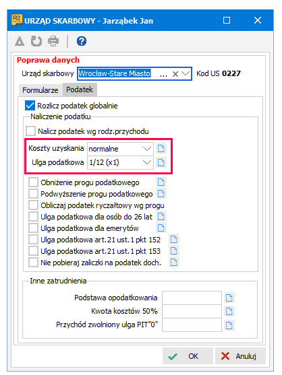
Task: Open help via the blue question mark icon
Action: (82, 41)
